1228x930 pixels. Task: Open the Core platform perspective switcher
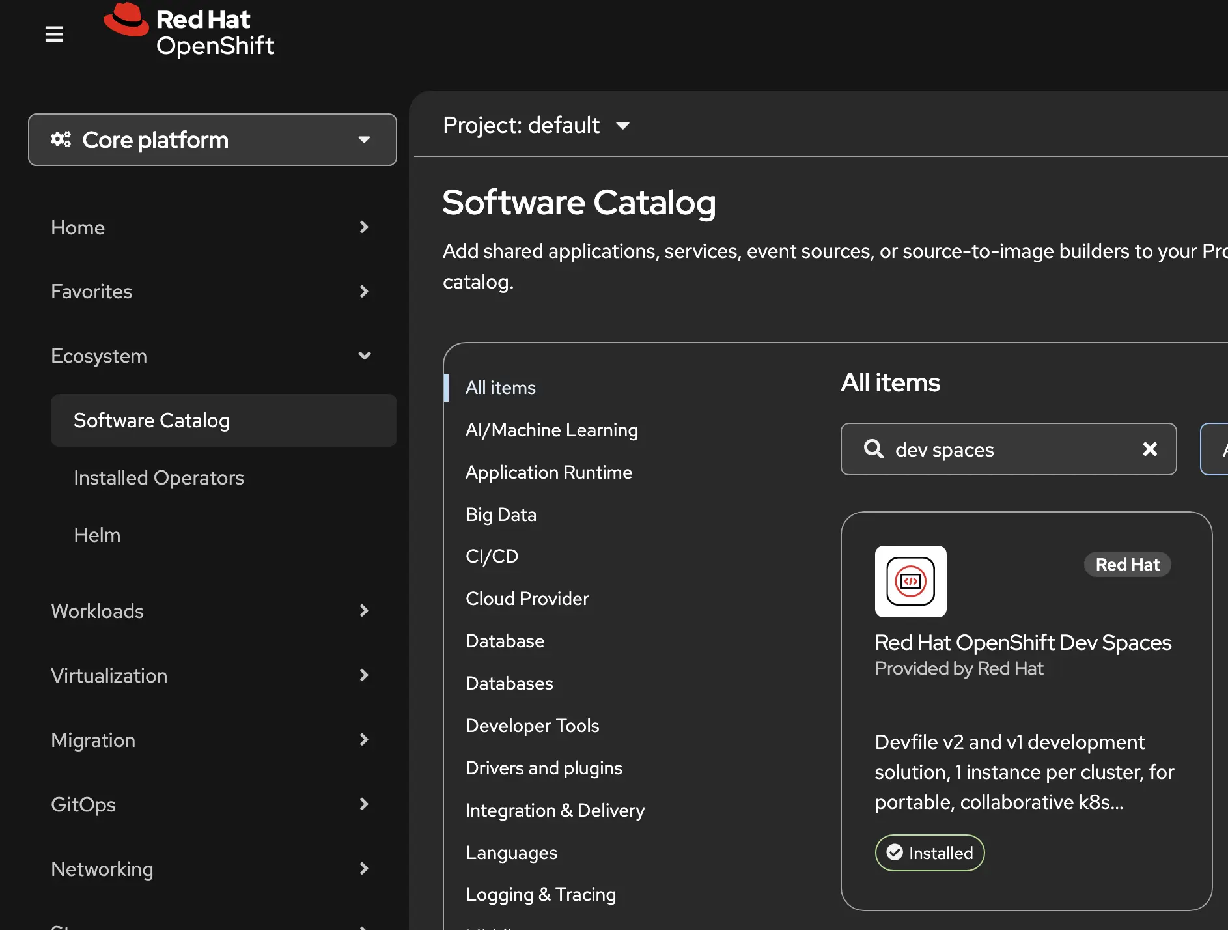[x=212, y=139]
